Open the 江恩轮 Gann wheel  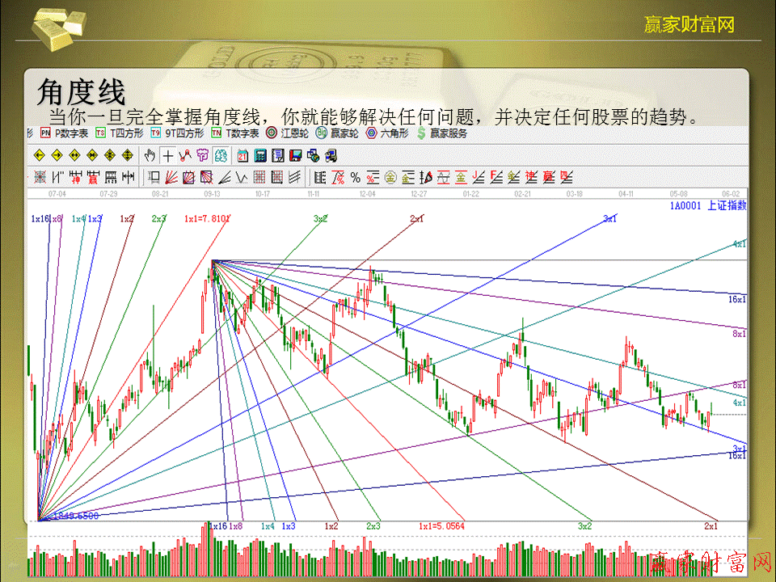click(289, 133)
